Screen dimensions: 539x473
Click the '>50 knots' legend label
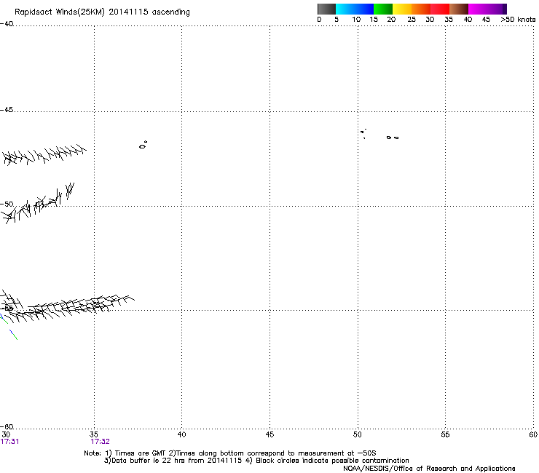[518, 20]
